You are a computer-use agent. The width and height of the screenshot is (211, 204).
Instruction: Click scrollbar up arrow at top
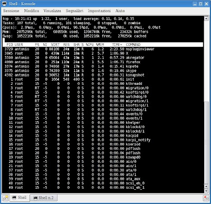coord(206,18)
